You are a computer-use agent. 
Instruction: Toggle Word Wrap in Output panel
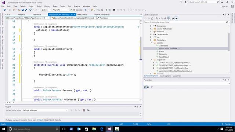(88, 110)
